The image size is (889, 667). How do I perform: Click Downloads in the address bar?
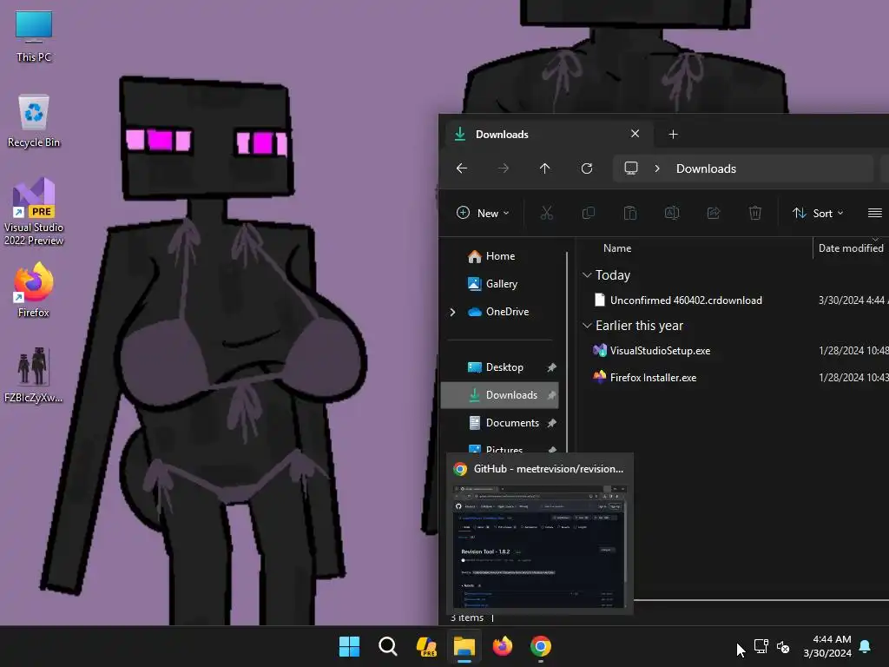pyautogui.click(x=706, y=168)
